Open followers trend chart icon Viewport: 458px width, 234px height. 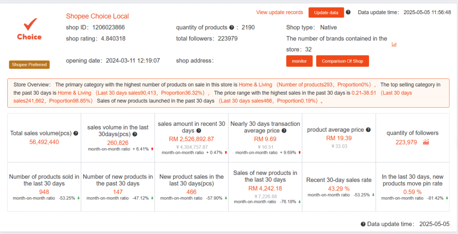click(x=426, y=142)
